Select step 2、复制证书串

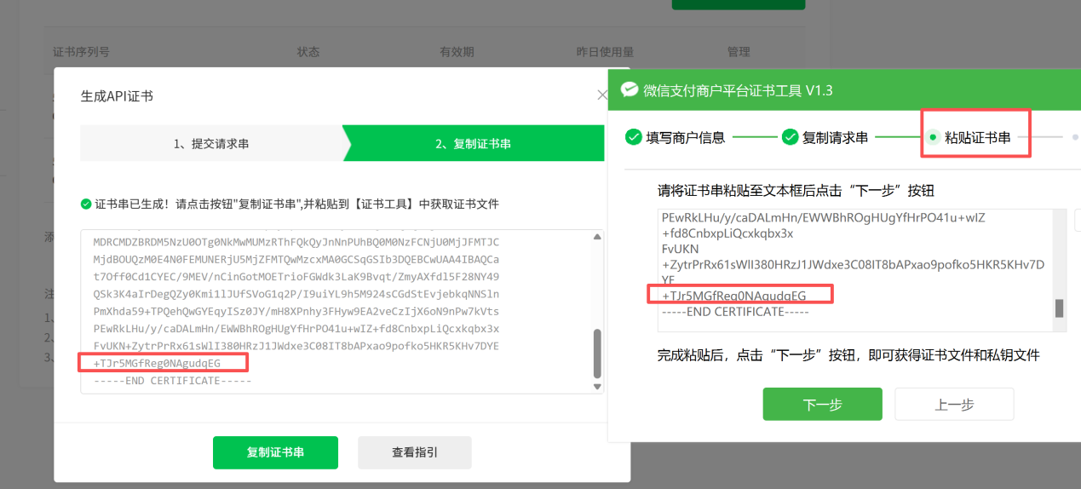click(x=473, y=144)
